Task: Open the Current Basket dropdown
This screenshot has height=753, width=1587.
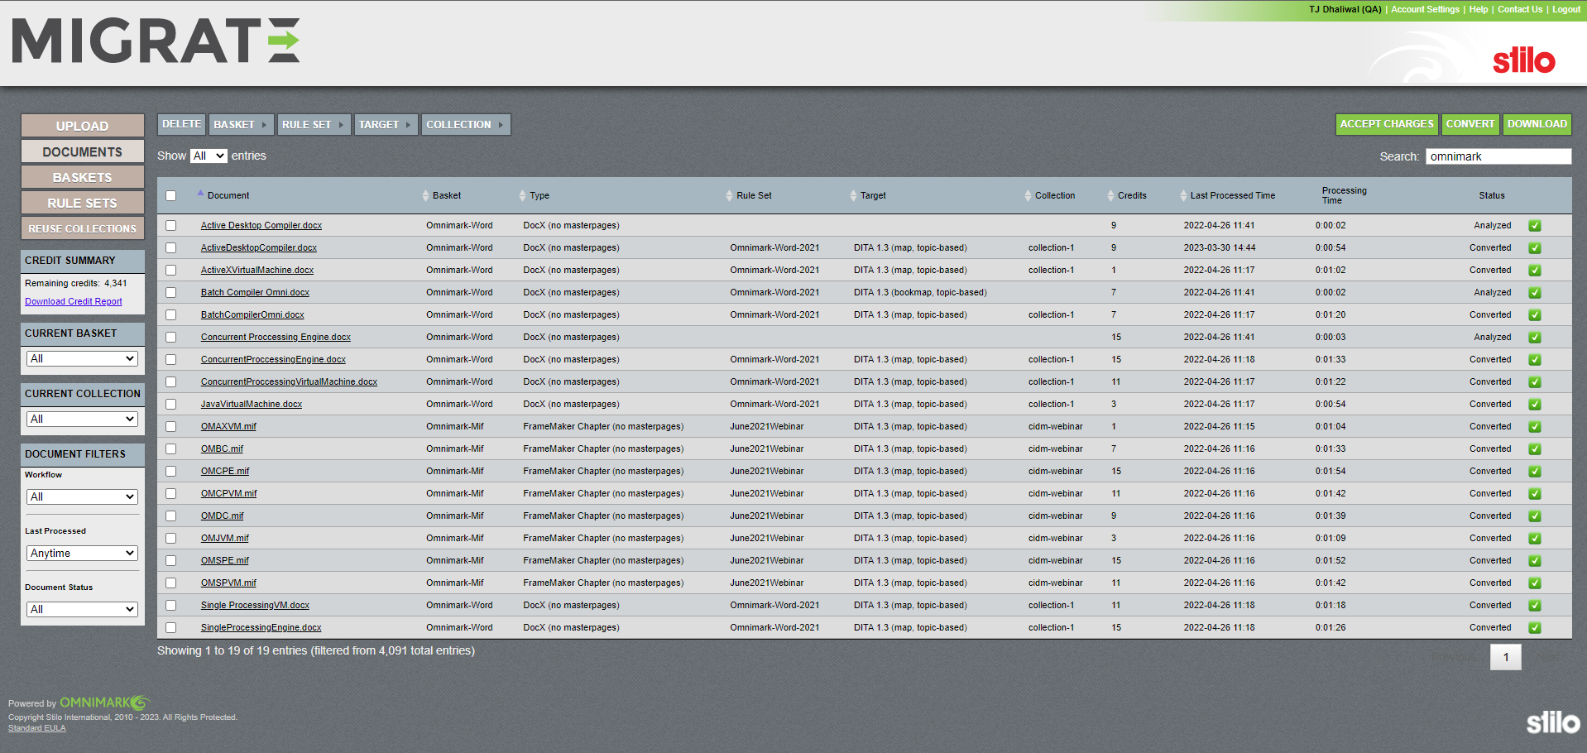Action: tap(81, 357)
